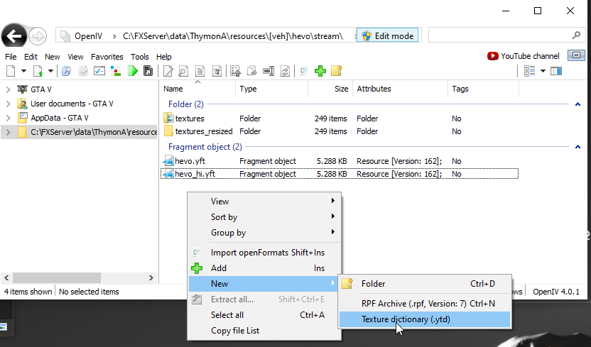This screenshot has width=591, height=347.
Task: Expand the AppData - GTA V tree node
Action: tap(8, 119)
